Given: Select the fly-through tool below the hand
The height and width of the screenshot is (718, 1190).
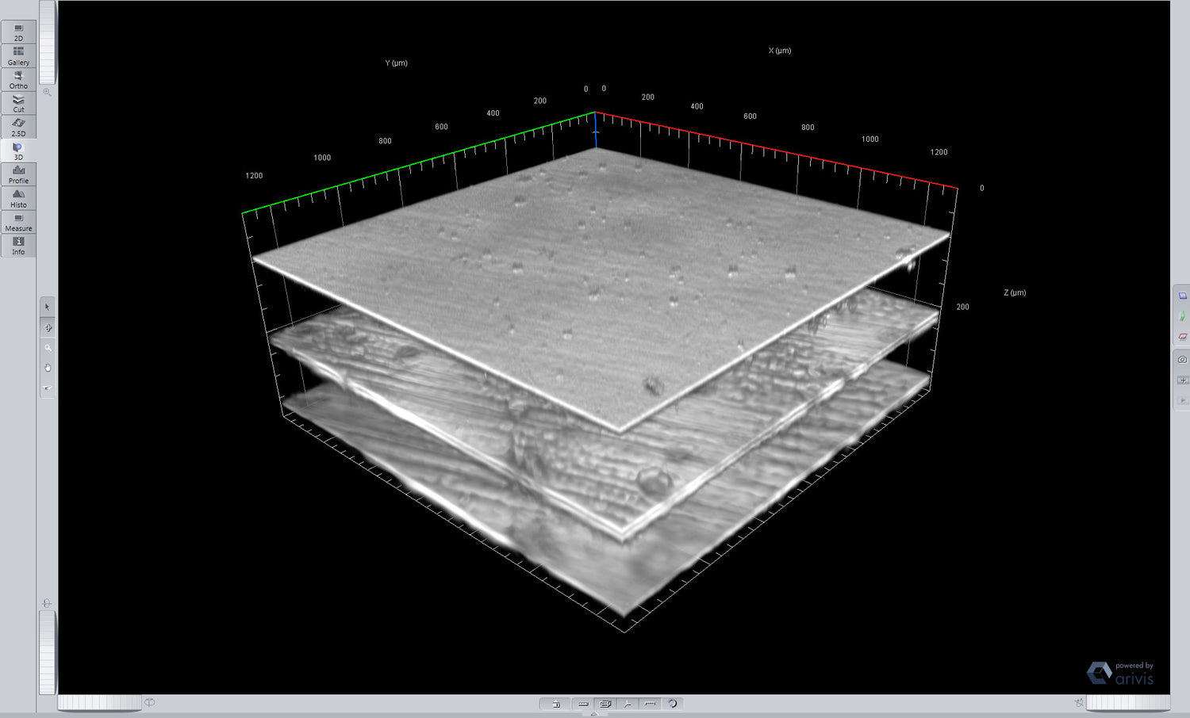Looking at the screenshot, I should point(48,388).
